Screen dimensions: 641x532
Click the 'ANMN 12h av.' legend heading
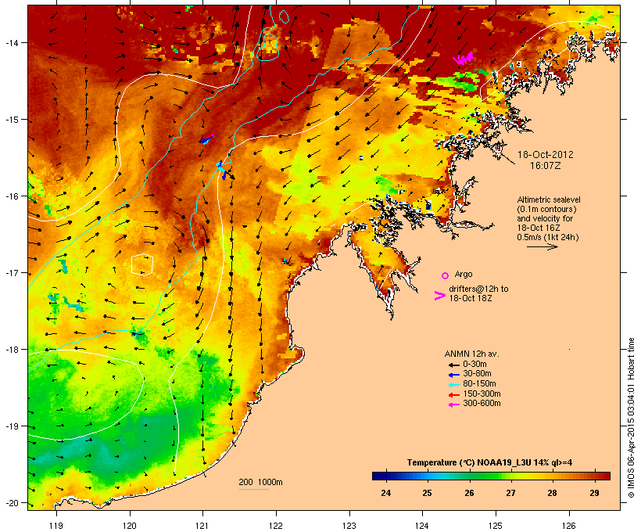(471, 354)
